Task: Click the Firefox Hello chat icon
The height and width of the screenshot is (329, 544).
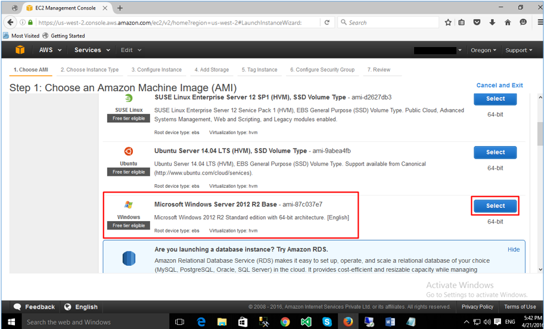Action: tap(523, 23)
